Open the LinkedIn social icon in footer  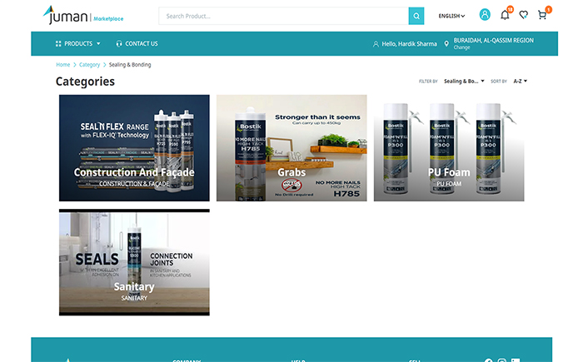tap(516, 360)
